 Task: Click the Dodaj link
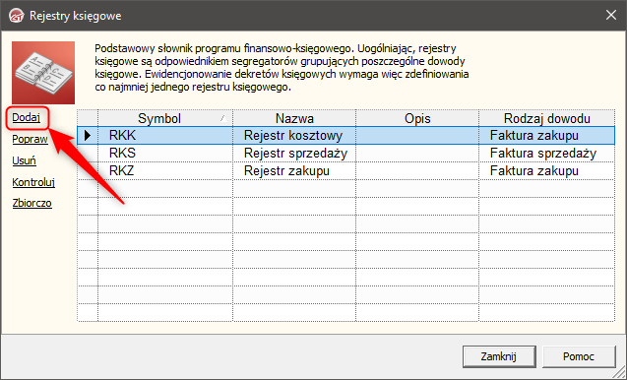tap(26, 117)
